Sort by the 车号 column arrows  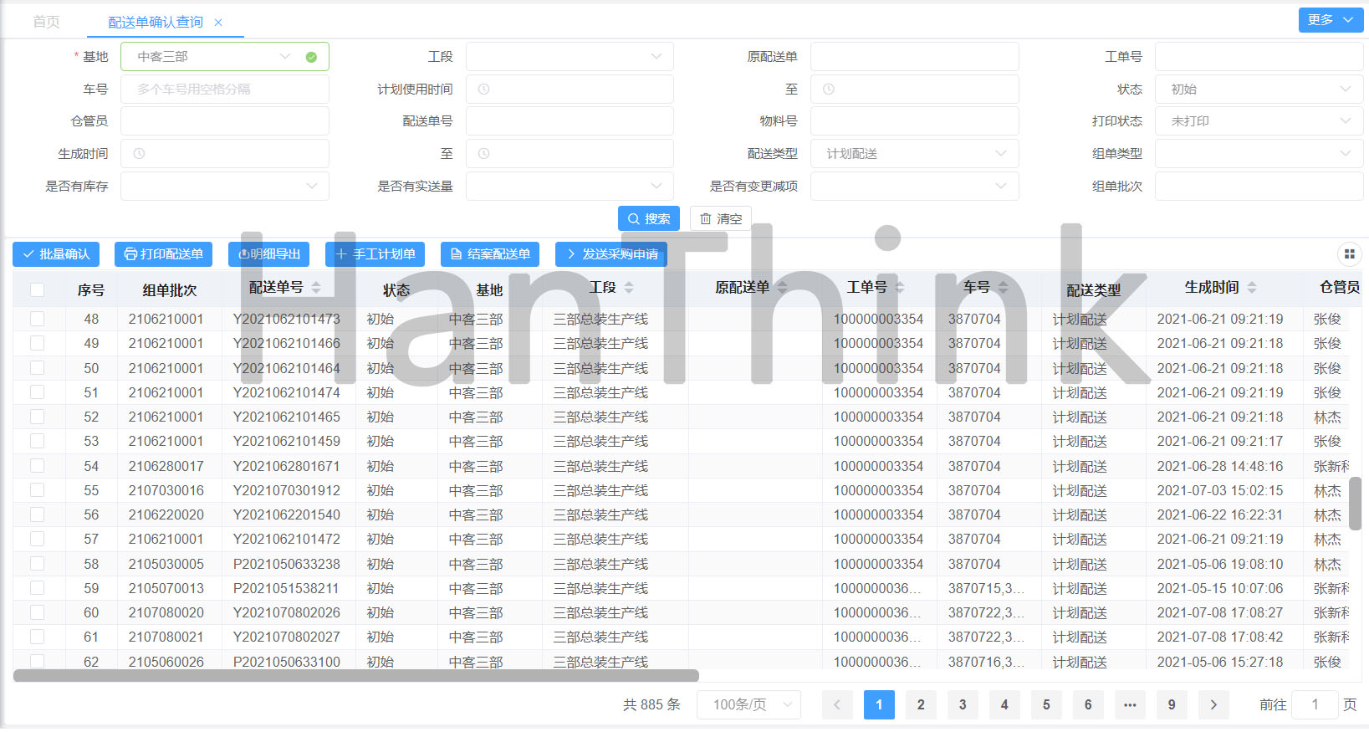[x=1003, y=287]
